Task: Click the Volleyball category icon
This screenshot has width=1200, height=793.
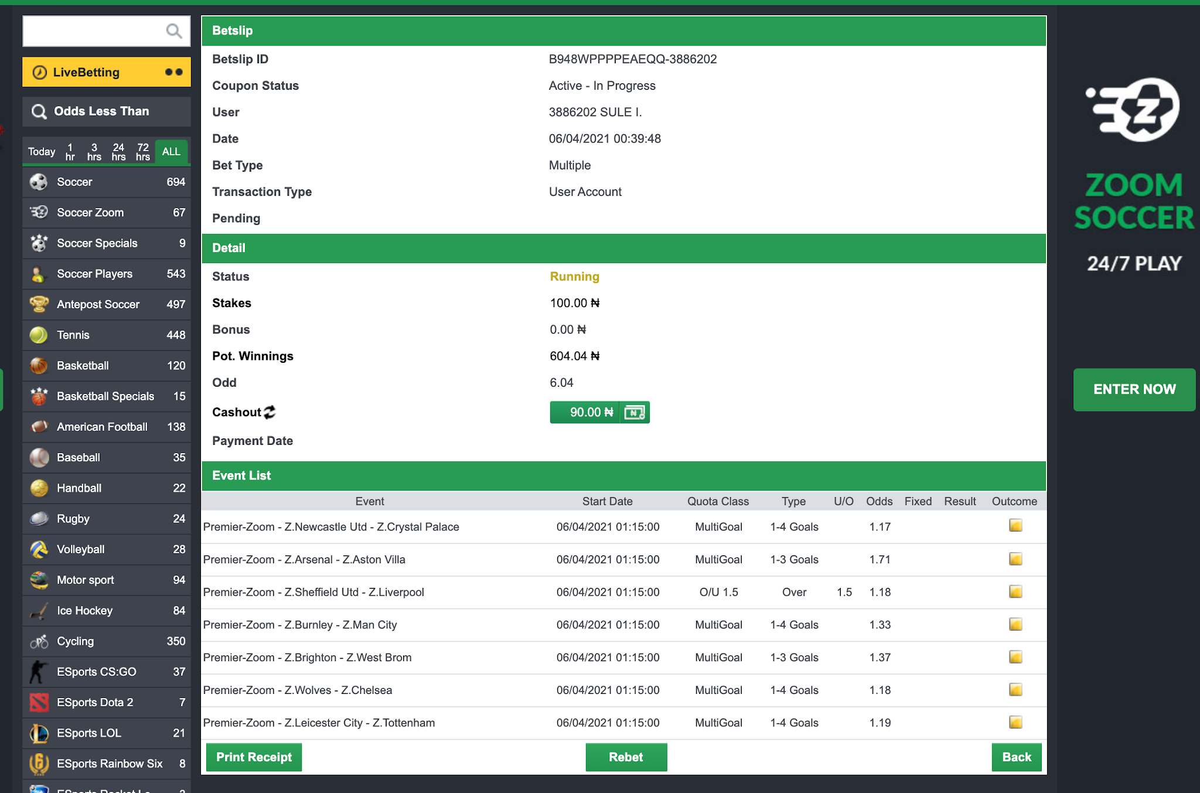Action: pos(39,549)
